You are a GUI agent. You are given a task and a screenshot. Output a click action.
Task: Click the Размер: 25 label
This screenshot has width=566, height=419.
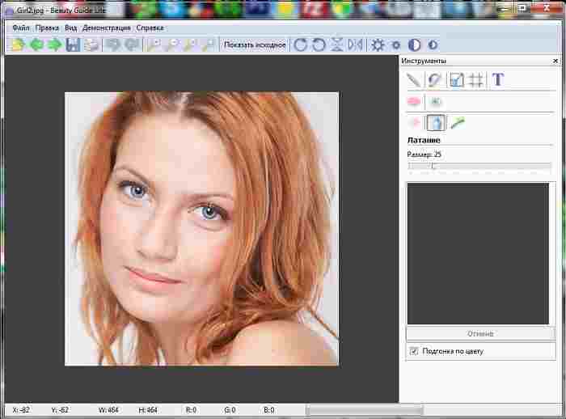pos(424,154)
